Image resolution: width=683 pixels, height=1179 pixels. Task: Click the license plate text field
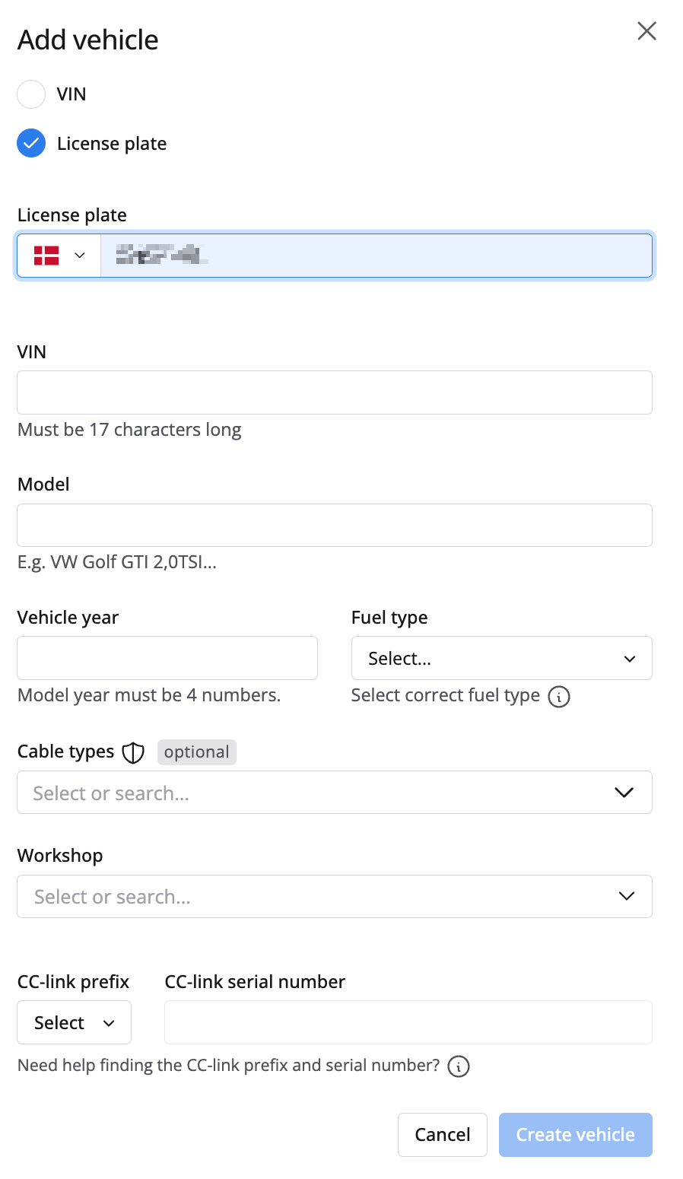coord(376,256)
